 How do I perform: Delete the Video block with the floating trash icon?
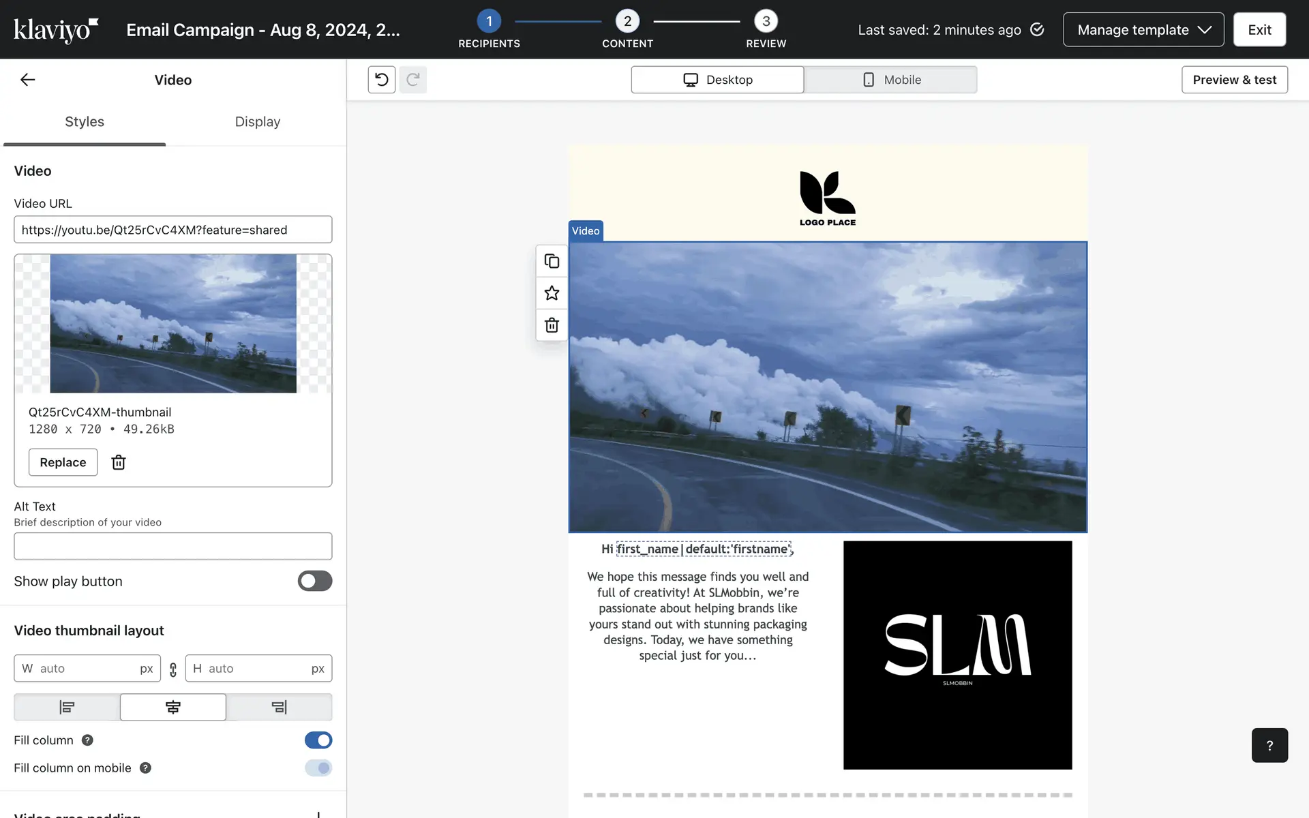pos(552,325)
